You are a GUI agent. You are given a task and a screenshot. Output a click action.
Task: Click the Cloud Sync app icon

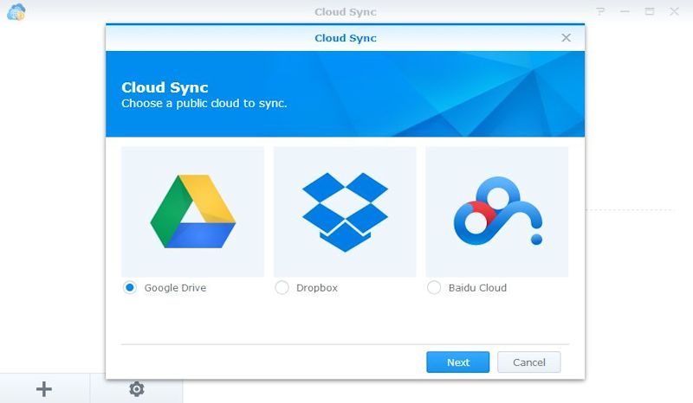tap(16, 12)
